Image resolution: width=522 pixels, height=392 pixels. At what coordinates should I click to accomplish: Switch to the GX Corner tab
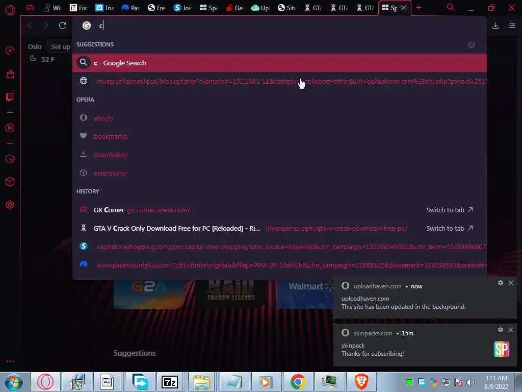[x=30, y=8]
